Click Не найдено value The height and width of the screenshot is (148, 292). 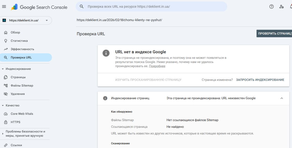click(175, 127)
